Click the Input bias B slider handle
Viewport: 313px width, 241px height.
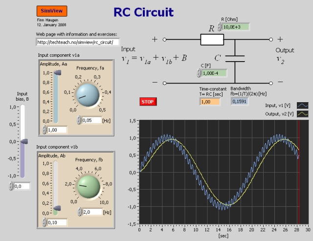point(24,141)
